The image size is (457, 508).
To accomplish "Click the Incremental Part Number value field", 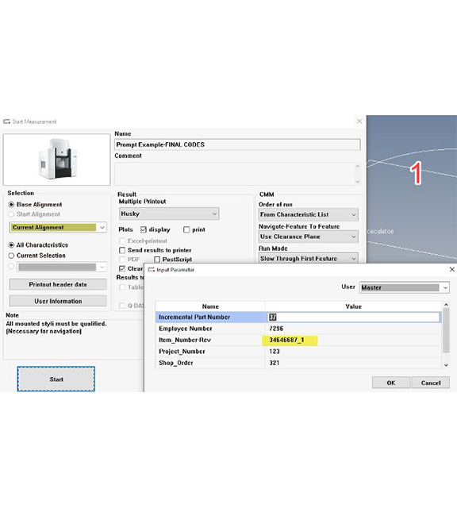I will click(354, 317).
